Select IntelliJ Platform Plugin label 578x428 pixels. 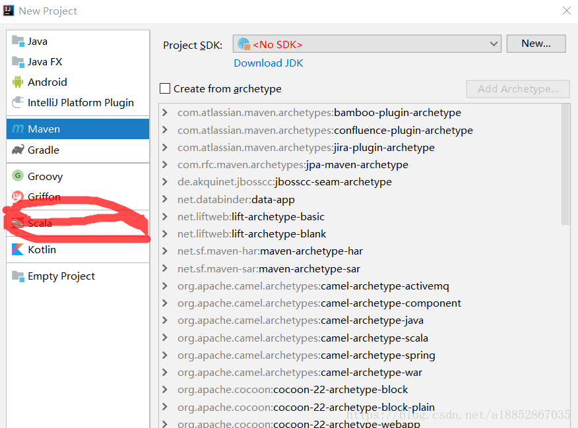click(80, 102)
